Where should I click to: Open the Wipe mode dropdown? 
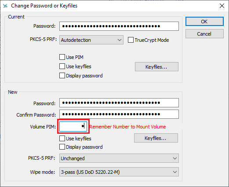pyautogui.click(x=119, y=172)
